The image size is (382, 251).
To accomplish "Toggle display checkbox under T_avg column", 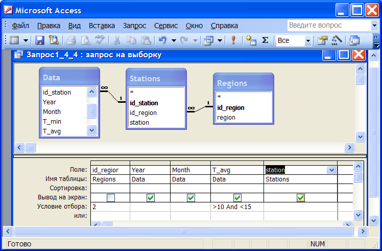I will [x=237, y=198].
